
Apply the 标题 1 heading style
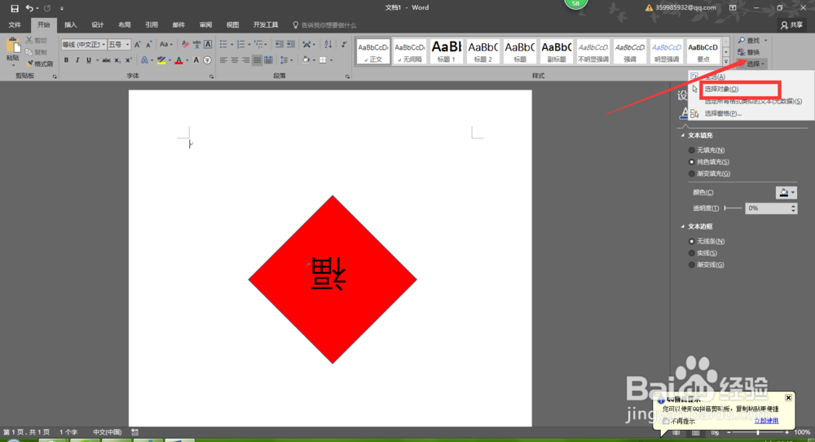(447, 51)
